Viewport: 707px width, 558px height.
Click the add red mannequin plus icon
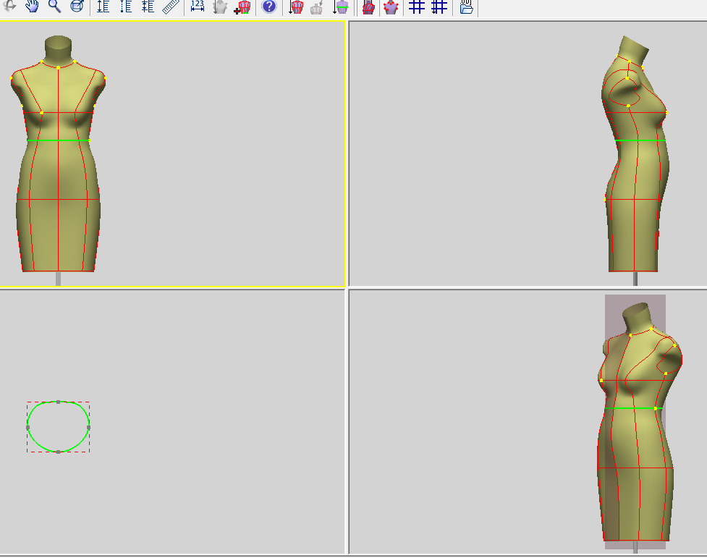[242, 7]
